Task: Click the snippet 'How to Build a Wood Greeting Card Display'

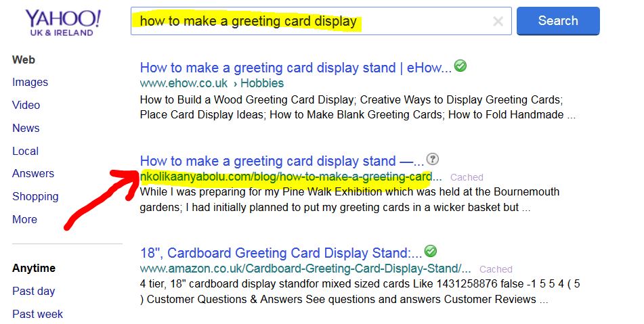Action: tap(247, 100)
